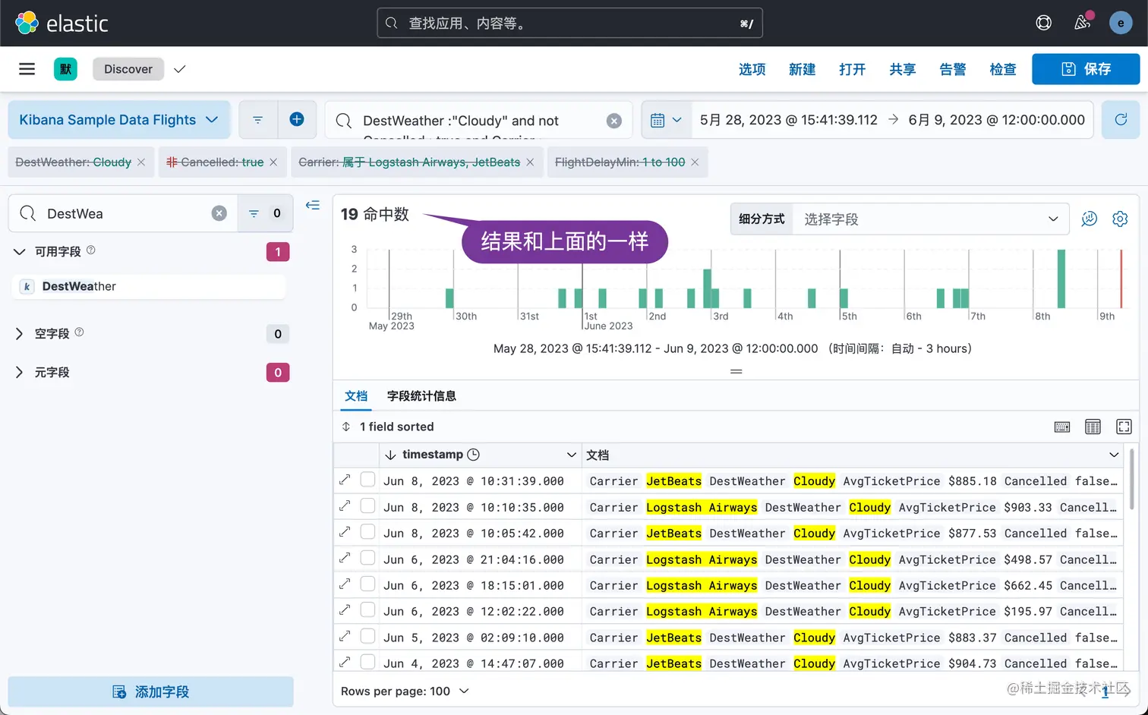The width and height of the screenshot is (1148, 715).
Task: Collapse the field sidebar
Action: click(313, 206)
